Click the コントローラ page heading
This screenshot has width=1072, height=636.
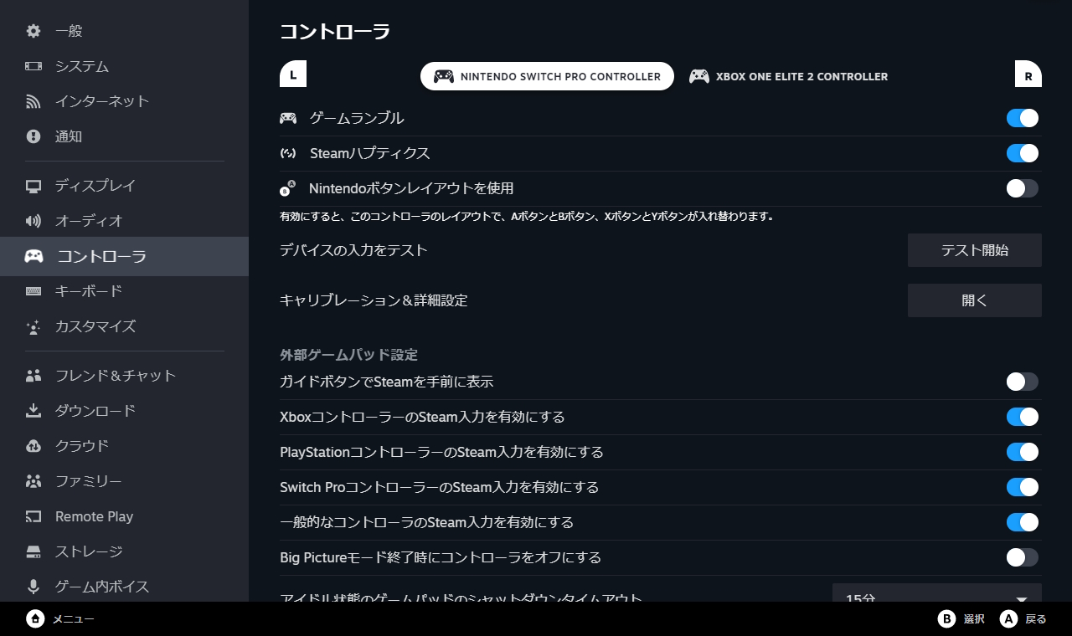[335, 32]
